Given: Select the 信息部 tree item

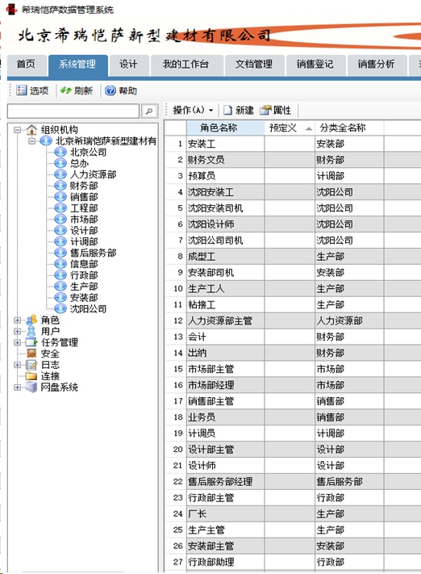Looking at the screenshot, I should point(84,264).
